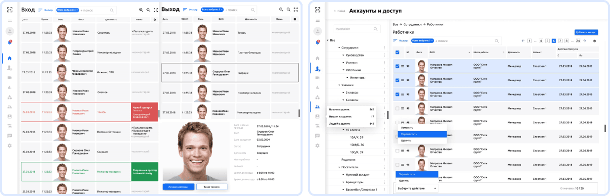
Task: Click the search magnifier in the Вход search box
Action: tap(112, 10)
